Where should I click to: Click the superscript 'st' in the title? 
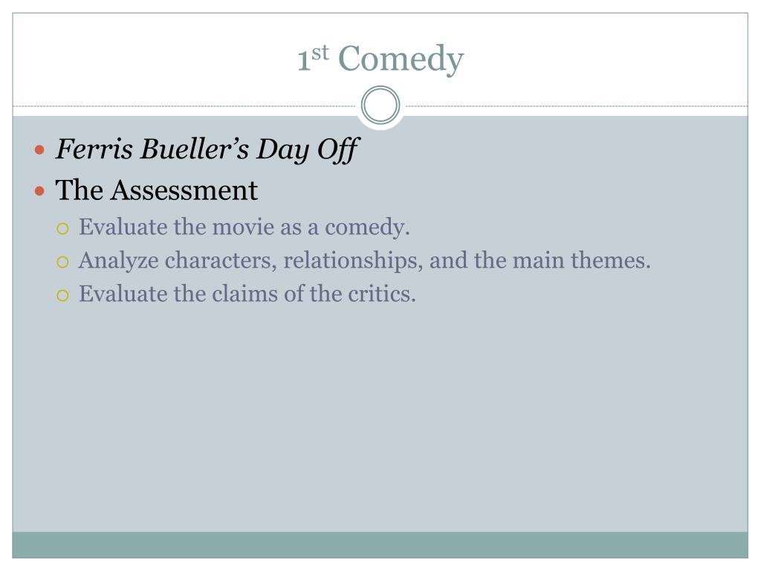pos(320,53)
